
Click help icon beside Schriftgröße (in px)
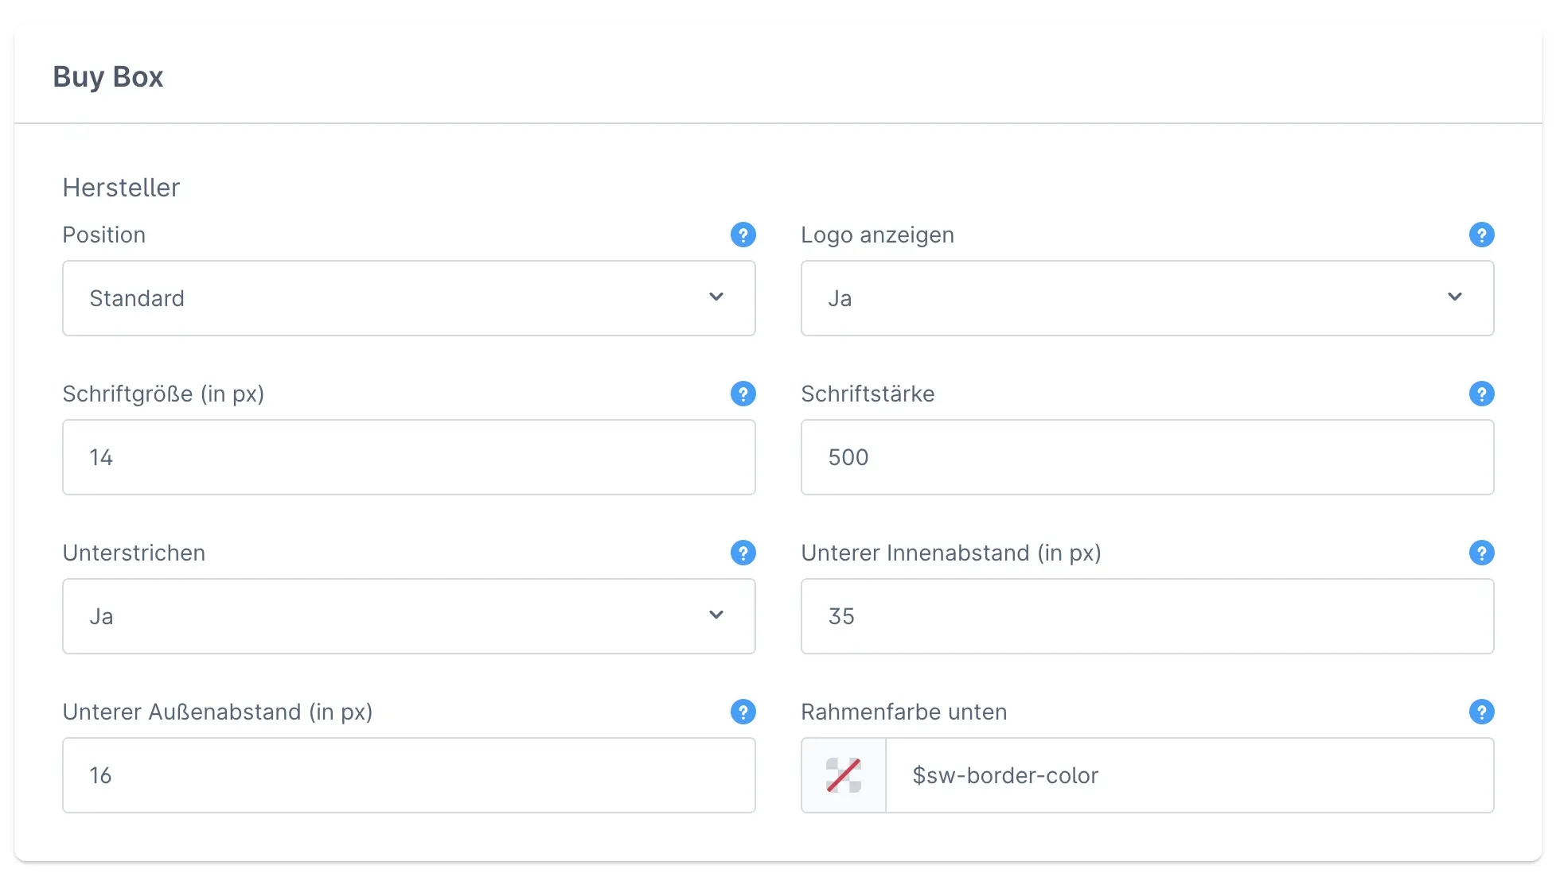tap(743, 394)
